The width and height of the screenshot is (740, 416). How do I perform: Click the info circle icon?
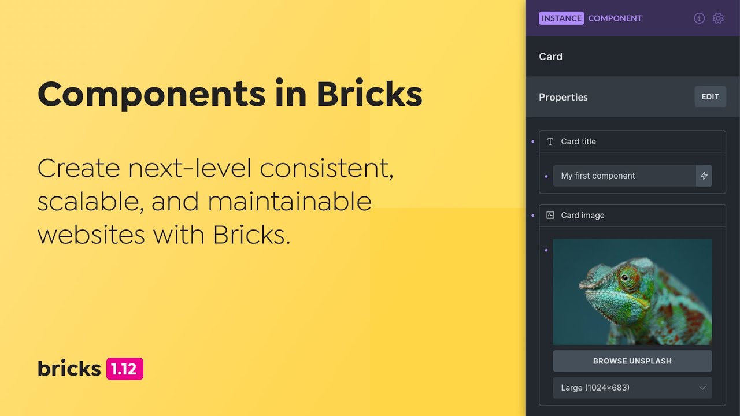[699, 18]
